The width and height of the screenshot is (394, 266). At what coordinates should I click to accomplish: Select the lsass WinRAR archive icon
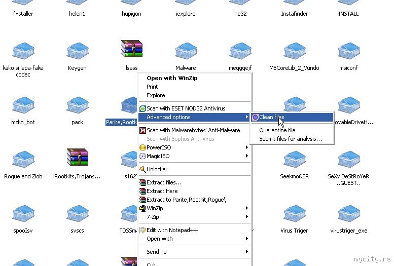(132, 49)
